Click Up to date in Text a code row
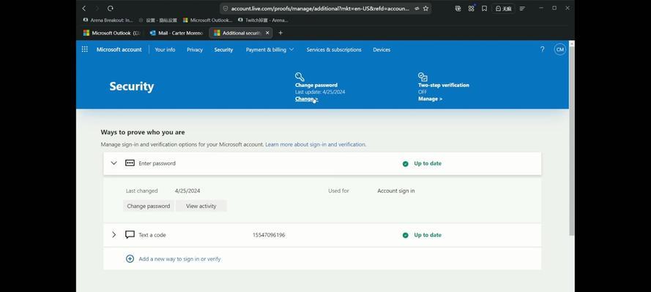Image resolution: width=651 pixels, height=292 pixels. [x=428, y=235]
